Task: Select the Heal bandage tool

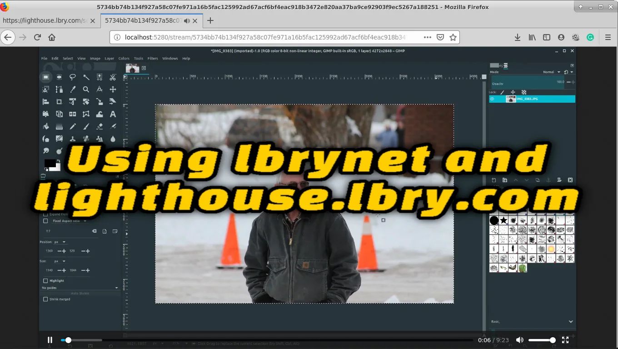Action: (x=86, y=139)
